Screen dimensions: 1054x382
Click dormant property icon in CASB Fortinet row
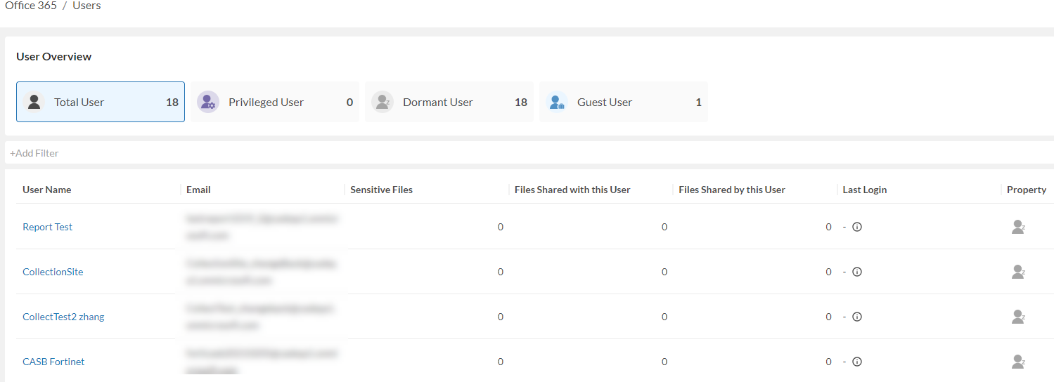tap(1017, 362)
